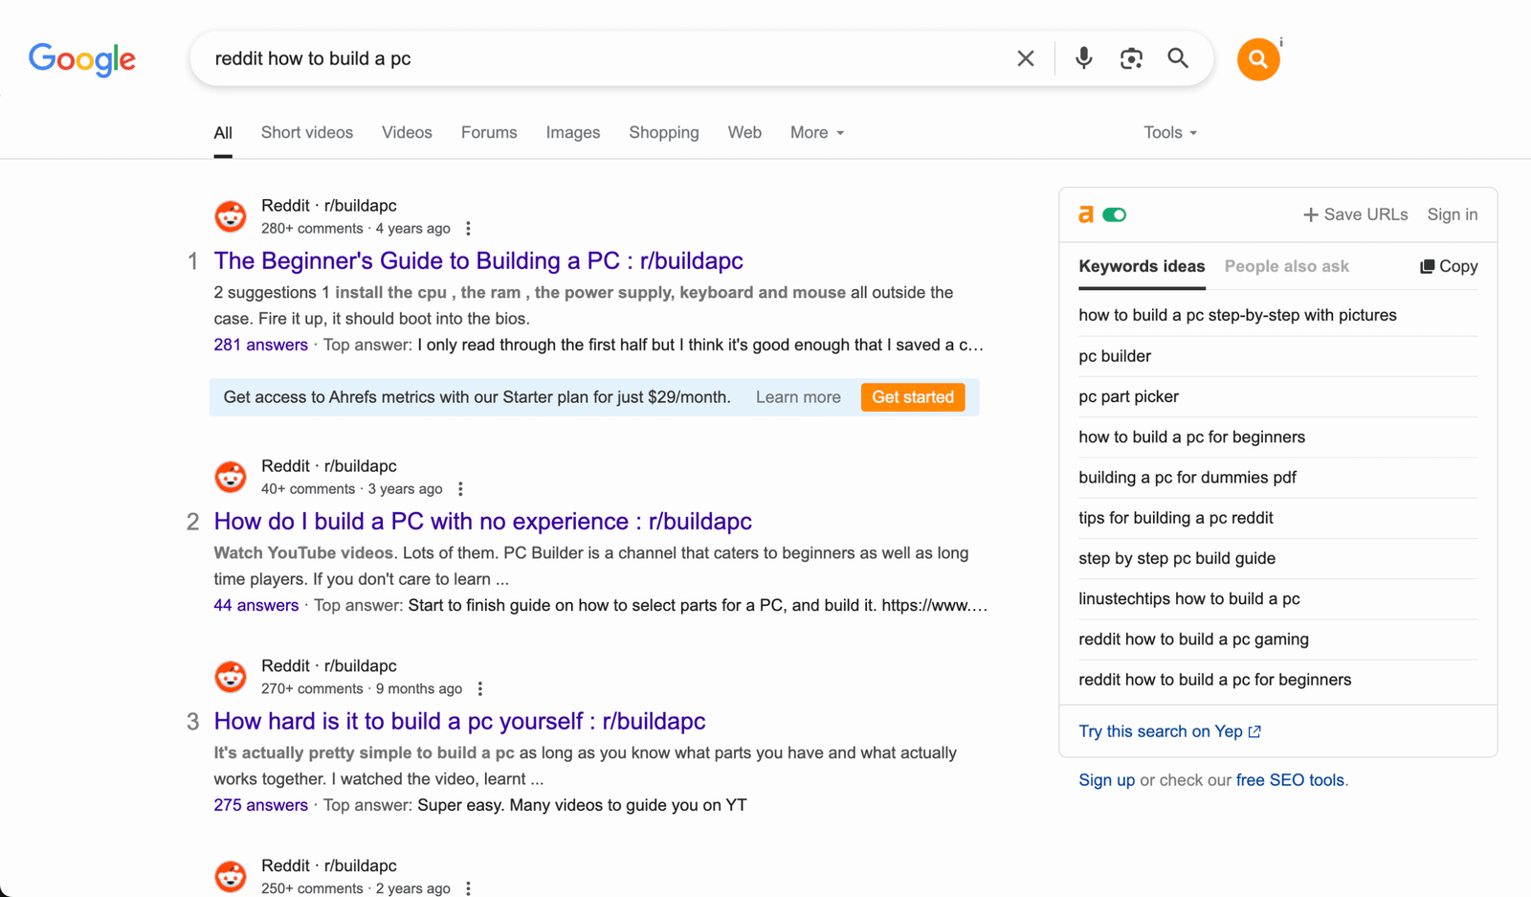Open the orange Ahrefs extension search icon
Image resolution: width=1531 pixels, height=897 pixels.
pyautogui.click(x=1258, y=59)
